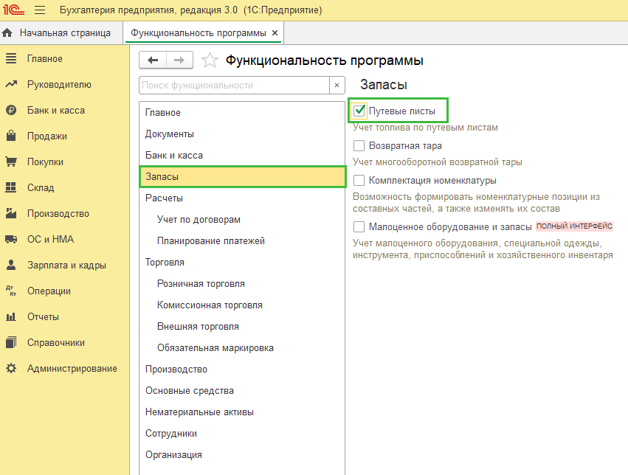Click the Администрирование gear icon
Viewport: 628px width, 475px height.
coord(11,368)
